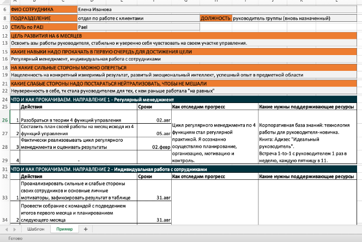362x242 pixels.
Task: Select cell starting Освоить азы работы руководителя
Action: tap(184, 43)
